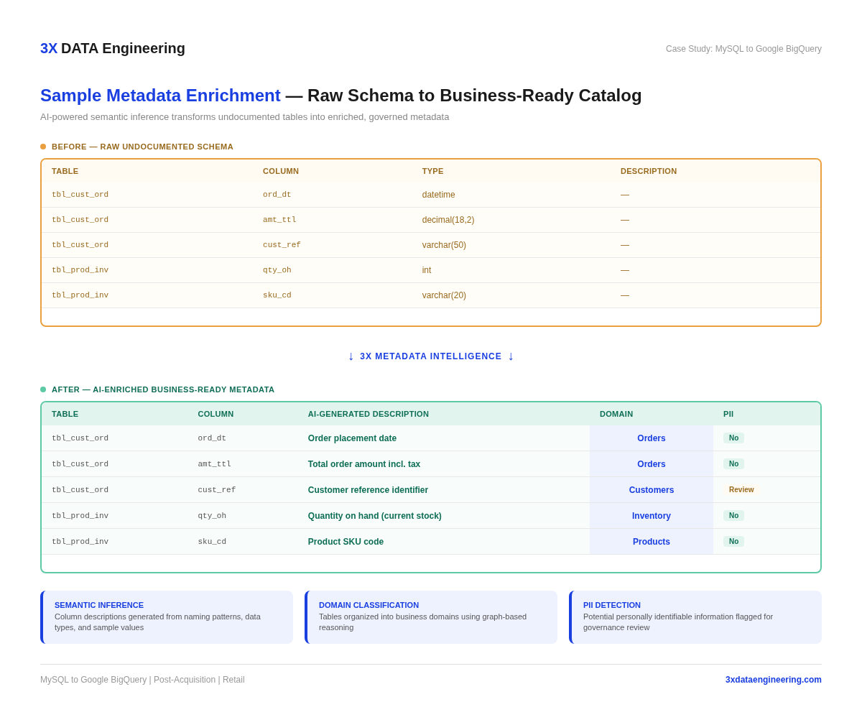Image resolution: width=862 pixels, height=725 pixels.
Task: Click the Total order amount incl. tax description
Action: point(364,464)
